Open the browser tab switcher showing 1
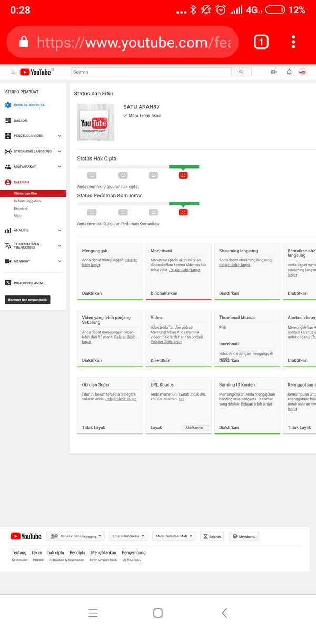 pos(261,42)
